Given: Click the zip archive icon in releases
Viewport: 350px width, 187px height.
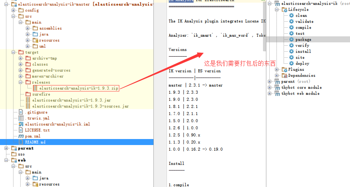Looking at the screenshot, I should (x=35, y=88).
